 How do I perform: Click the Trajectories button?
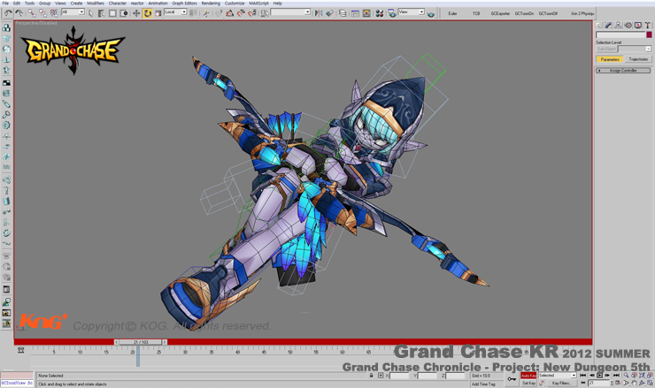pyautogui.click(x=637, y=59)
